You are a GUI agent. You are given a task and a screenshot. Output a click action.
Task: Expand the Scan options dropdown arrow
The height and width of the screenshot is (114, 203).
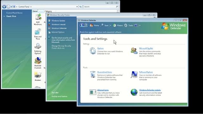[110, 26]
